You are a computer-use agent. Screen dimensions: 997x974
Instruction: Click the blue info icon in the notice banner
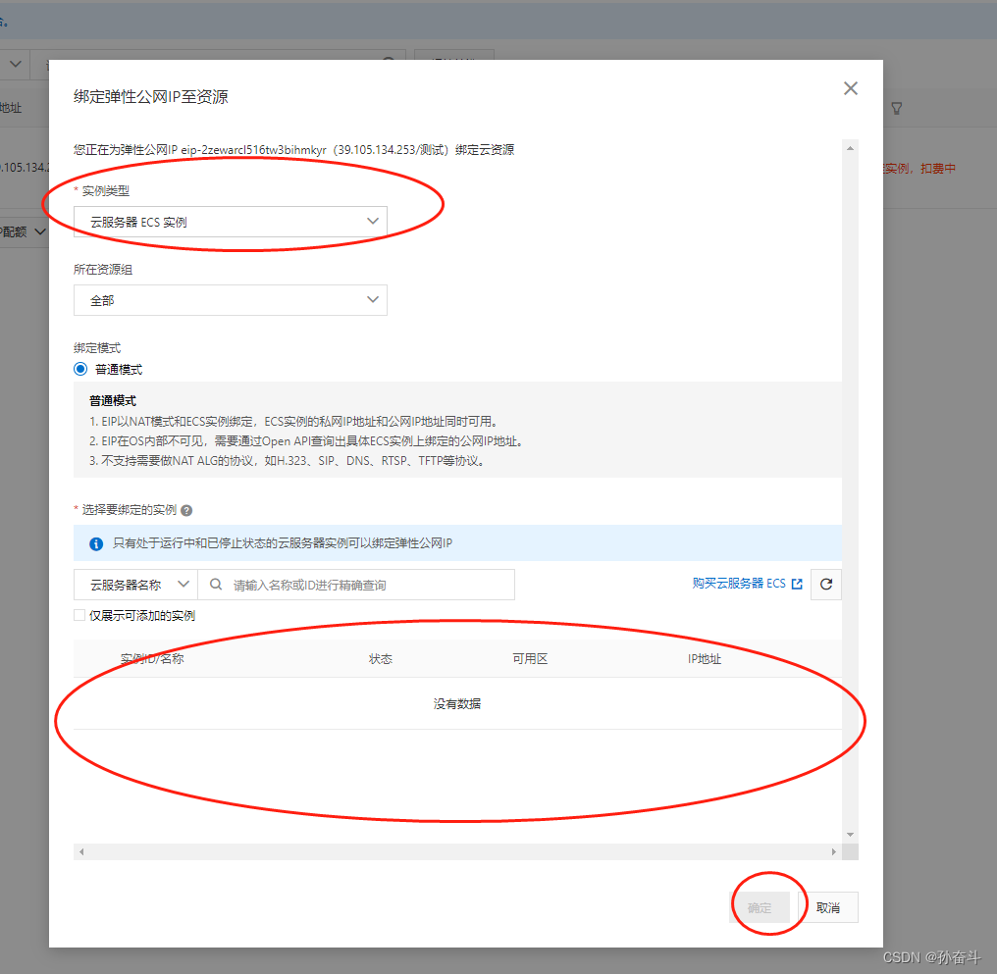pos(96,543)
